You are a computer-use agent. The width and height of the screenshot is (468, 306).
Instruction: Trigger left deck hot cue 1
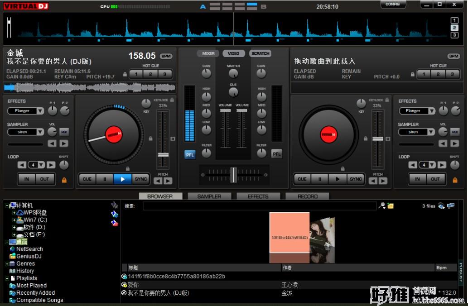click(136, 74)
